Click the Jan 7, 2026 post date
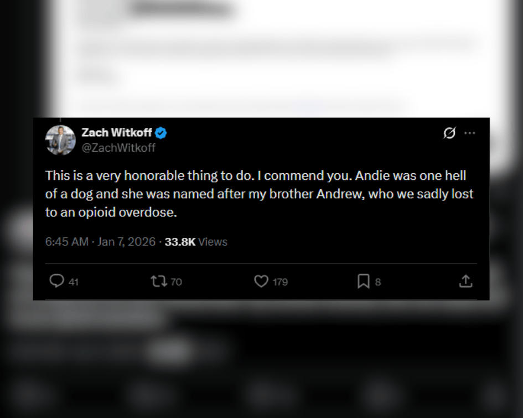Screen dimensions: 523x418 click(126, 242)
